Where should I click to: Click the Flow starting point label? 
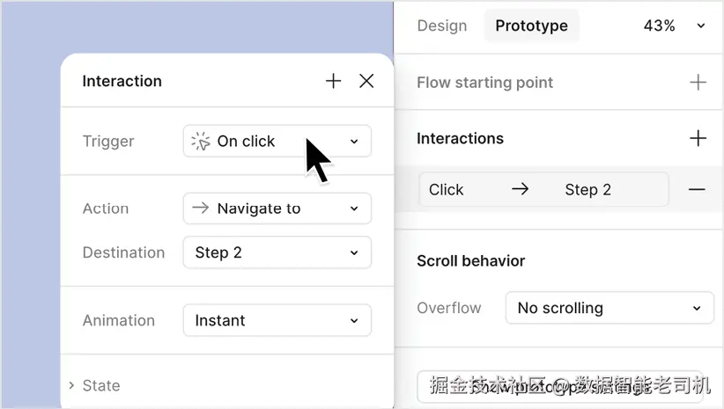click(x=484, y=83)
